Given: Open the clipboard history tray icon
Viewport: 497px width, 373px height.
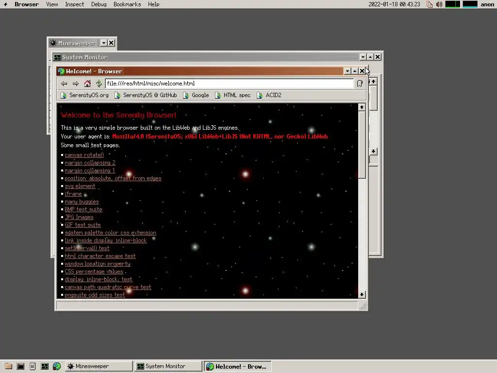Looking at the screenshot, I should [430, 4].
